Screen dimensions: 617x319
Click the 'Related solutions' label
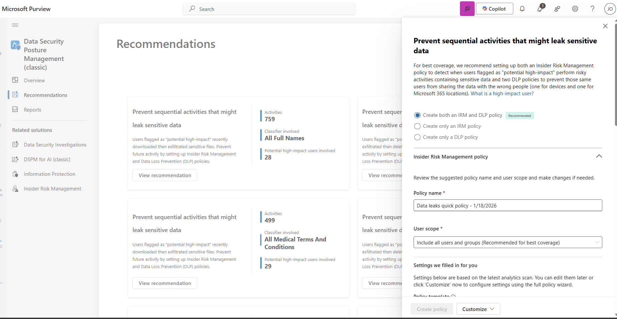pyautogui.click(x=32, y=130)
